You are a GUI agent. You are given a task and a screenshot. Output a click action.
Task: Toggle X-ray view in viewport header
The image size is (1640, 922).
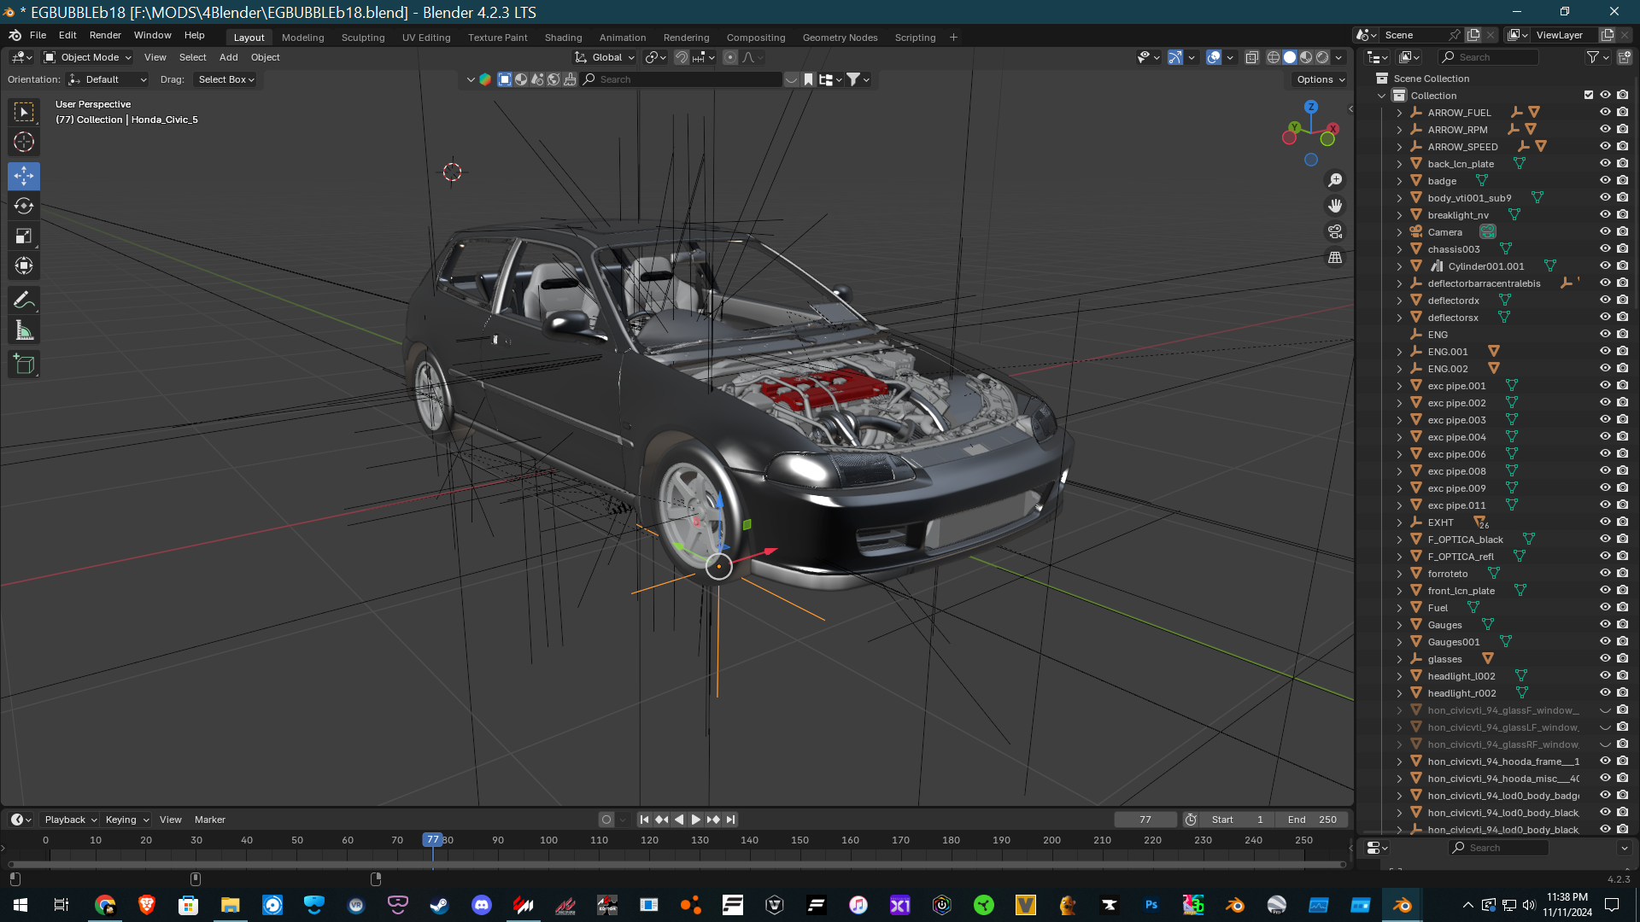(1251, 57)
